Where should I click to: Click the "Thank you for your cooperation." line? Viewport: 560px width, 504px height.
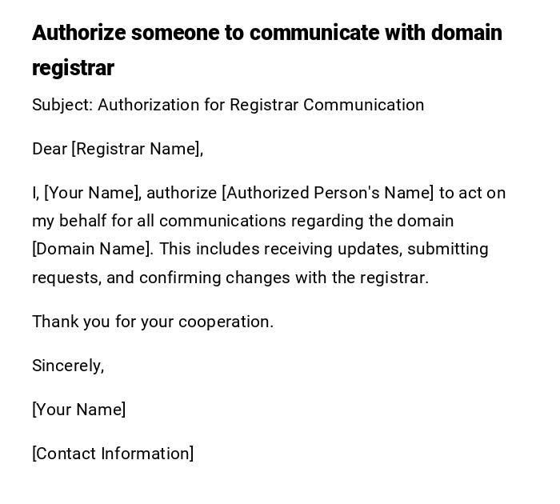(153, 322)
